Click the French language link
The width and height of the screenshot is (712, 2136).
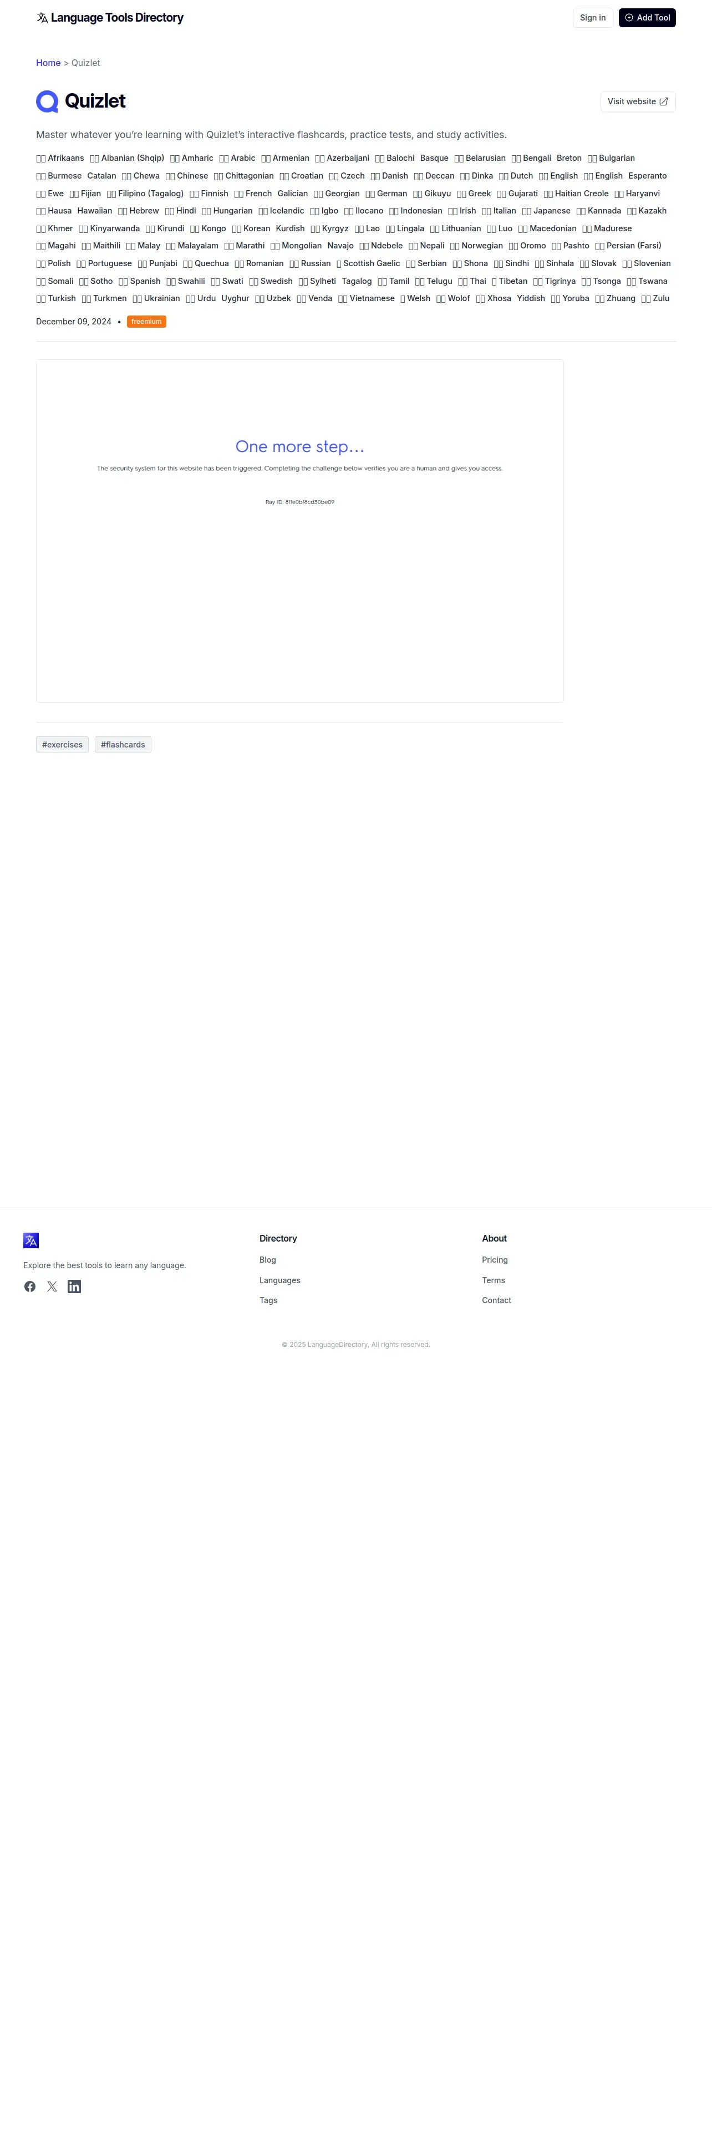click(253, 194)
